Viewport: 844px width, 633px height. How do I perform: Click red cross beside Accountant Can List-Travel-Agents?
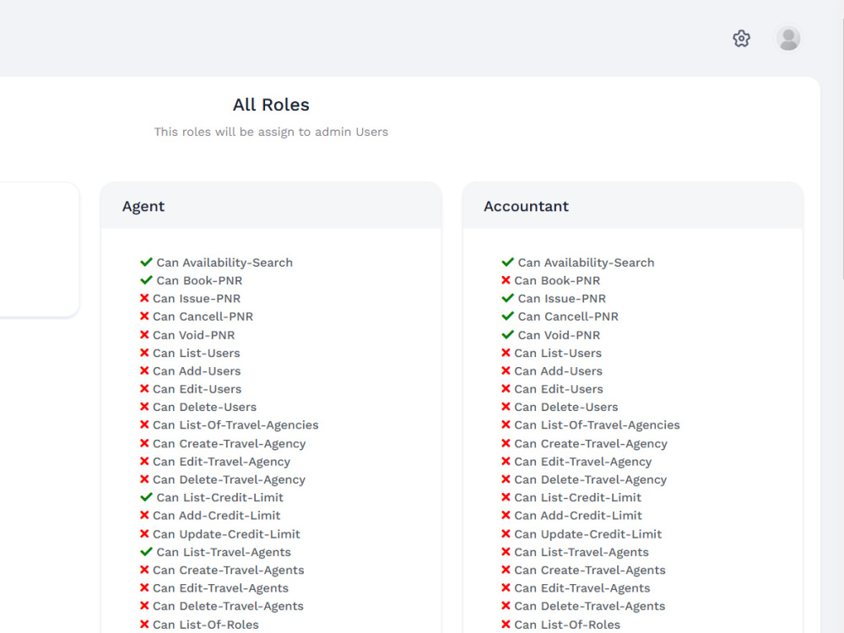pos(506,552)
